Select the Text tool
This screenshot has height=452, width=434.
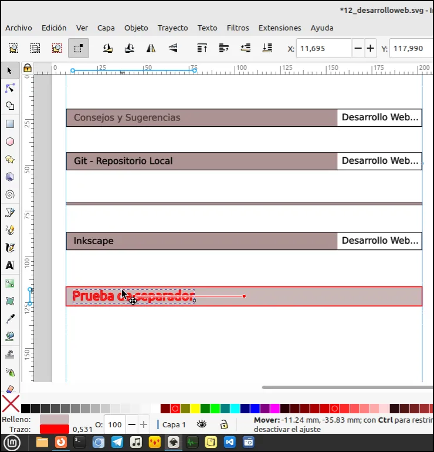tap(10, 265)
